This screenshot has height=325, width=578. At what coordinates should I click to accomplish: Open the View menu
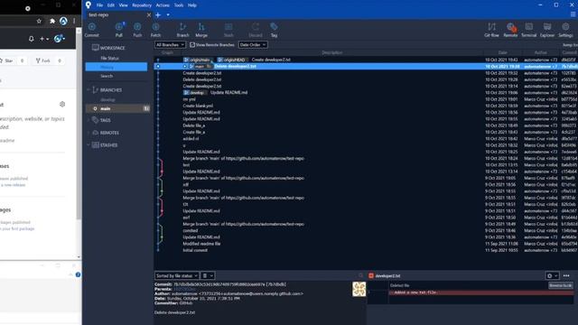123,5
